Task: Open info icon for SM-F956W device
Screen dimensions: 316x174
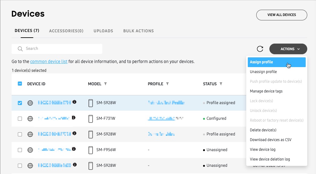Action: point(74,149)
